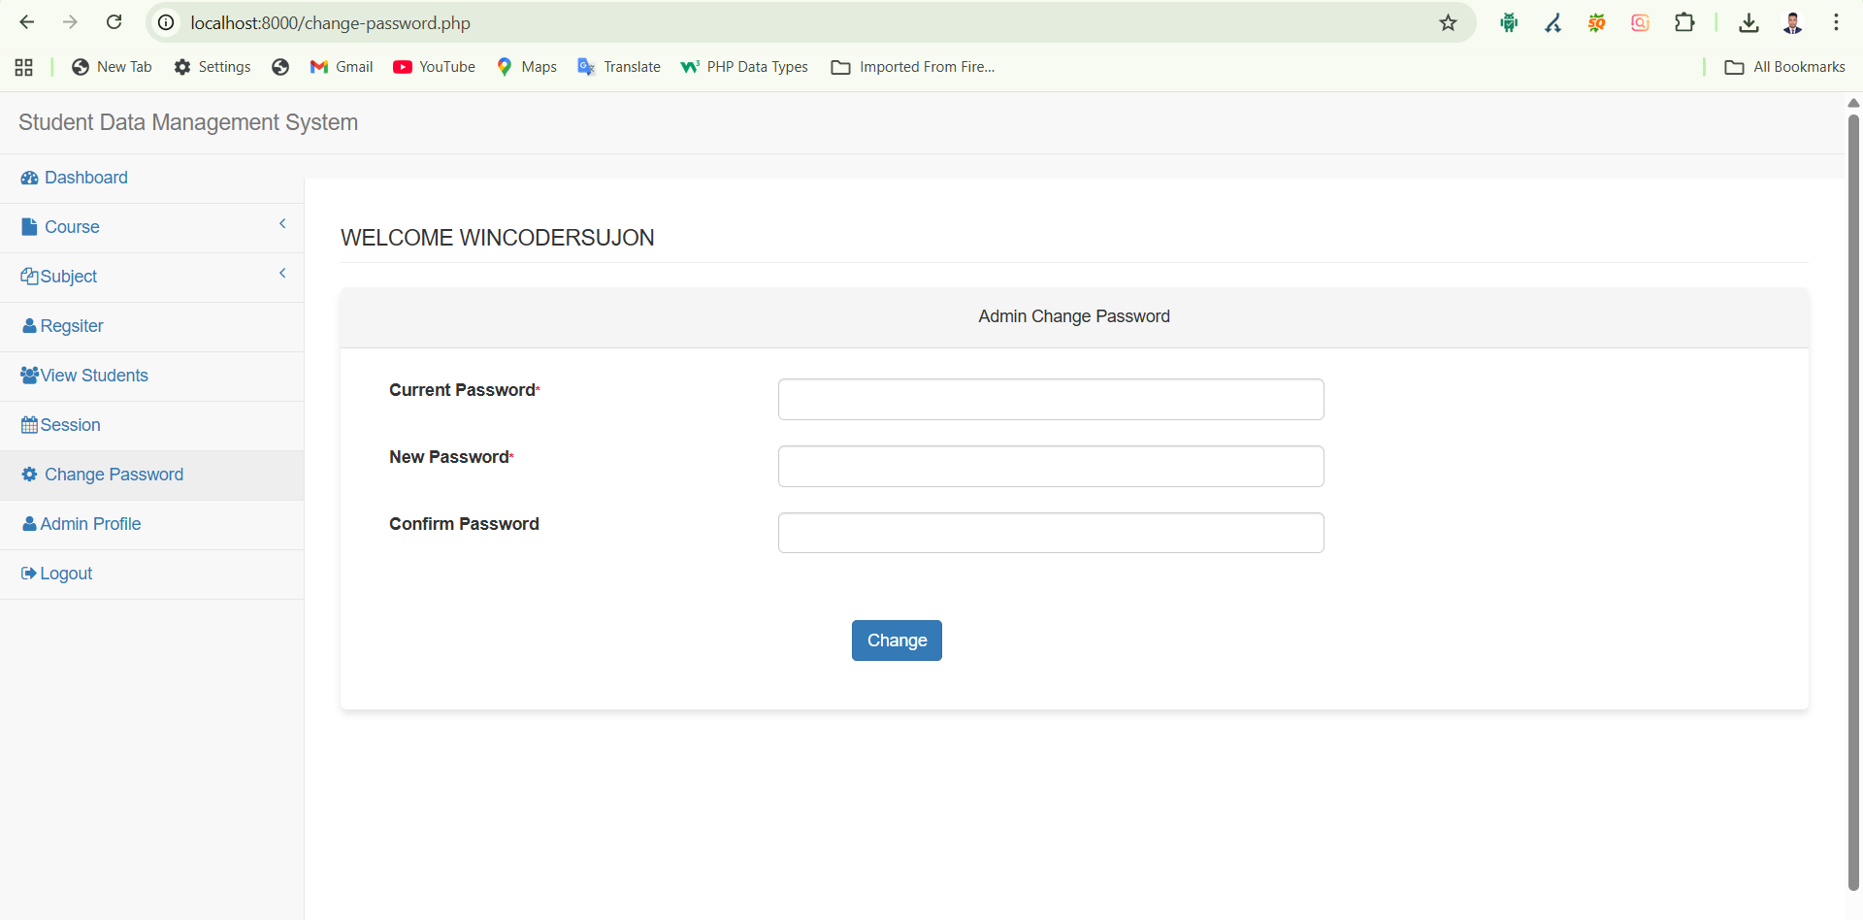Open the browser Downloads icon
This screenshot has height=920, width=1863.
1749,22
